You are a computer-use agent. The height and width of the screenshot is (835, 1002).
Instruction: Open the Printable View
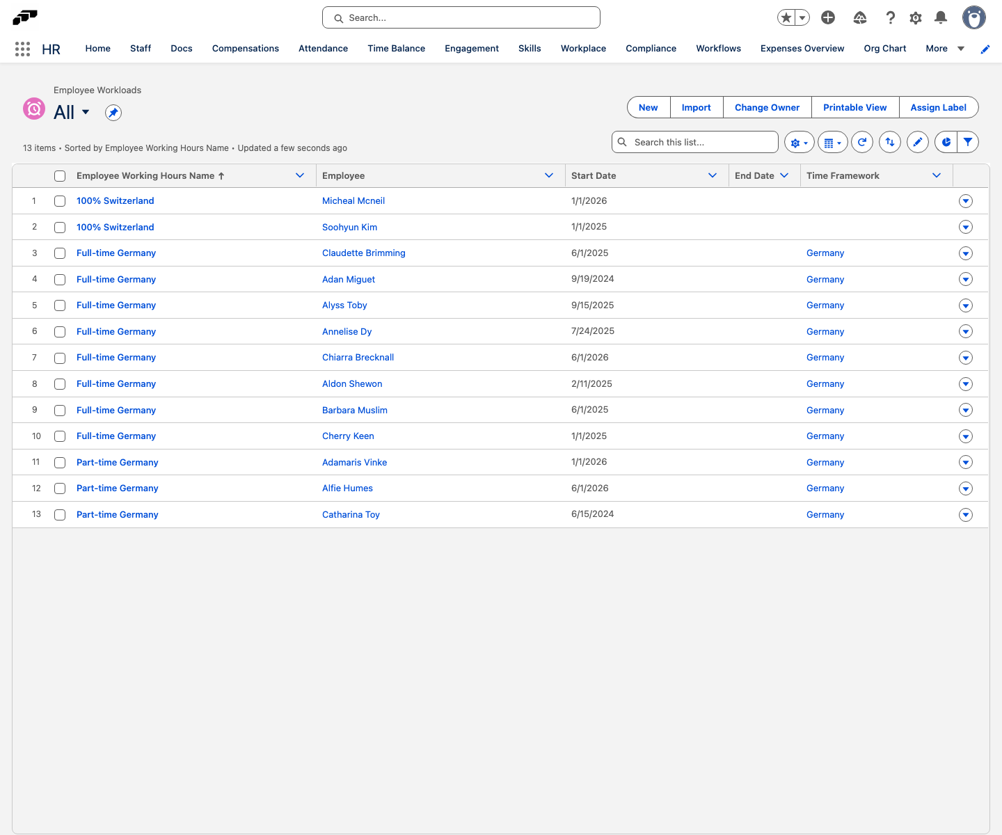tap(855, 108)
